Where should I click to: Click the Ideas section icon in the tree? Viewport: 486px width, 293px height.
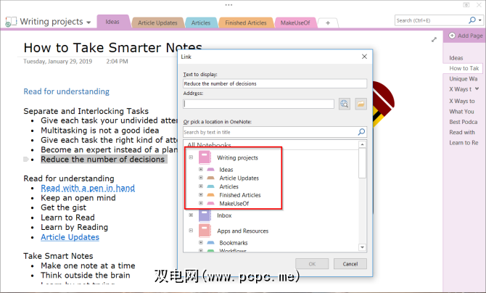(211, 170)
